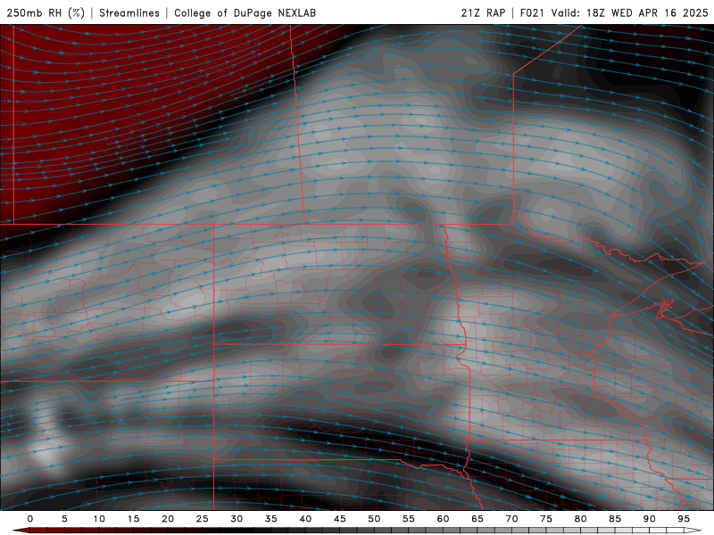Click the colorbar label "20"
714x535 pixels.
click(168, 519)
